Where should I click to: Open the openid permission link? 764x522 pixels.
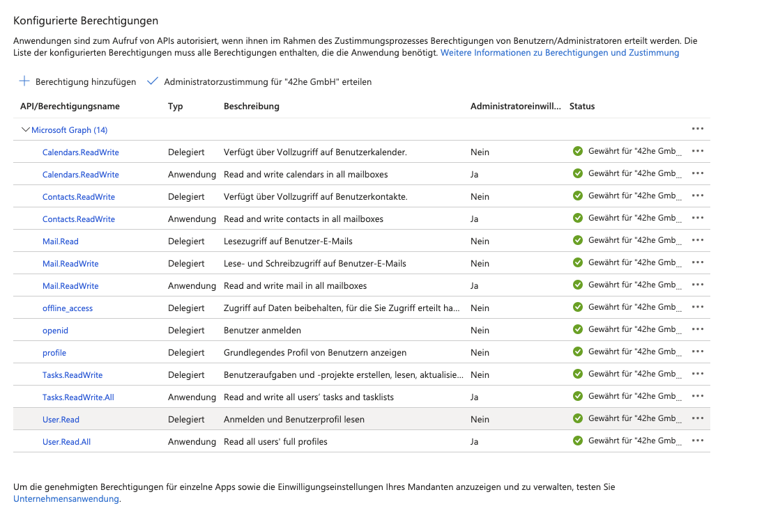(x=56, y=331)
